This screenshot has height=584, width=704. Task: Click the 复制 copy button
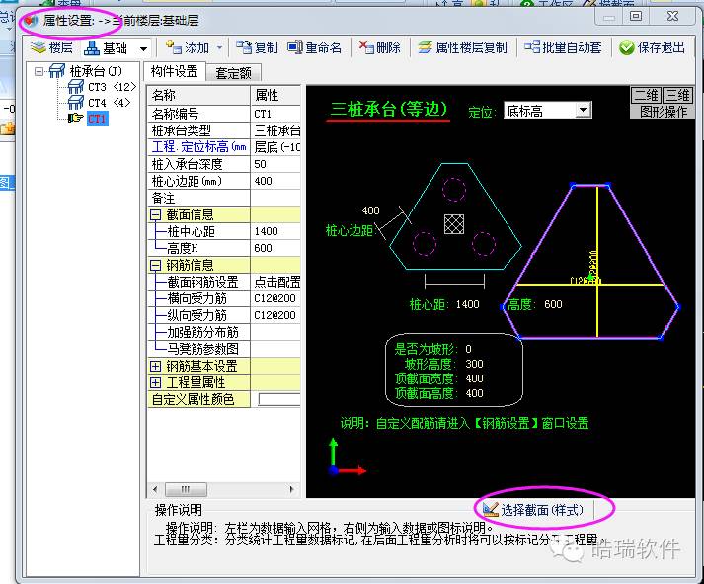(x=258, y=47)
